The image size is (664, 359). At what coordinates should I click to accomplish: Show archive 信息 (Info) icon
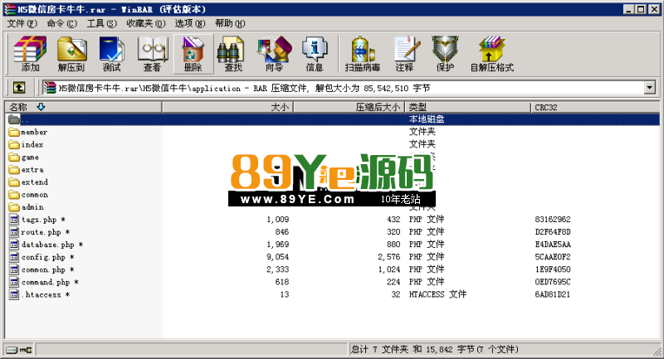tap(315, 54)
